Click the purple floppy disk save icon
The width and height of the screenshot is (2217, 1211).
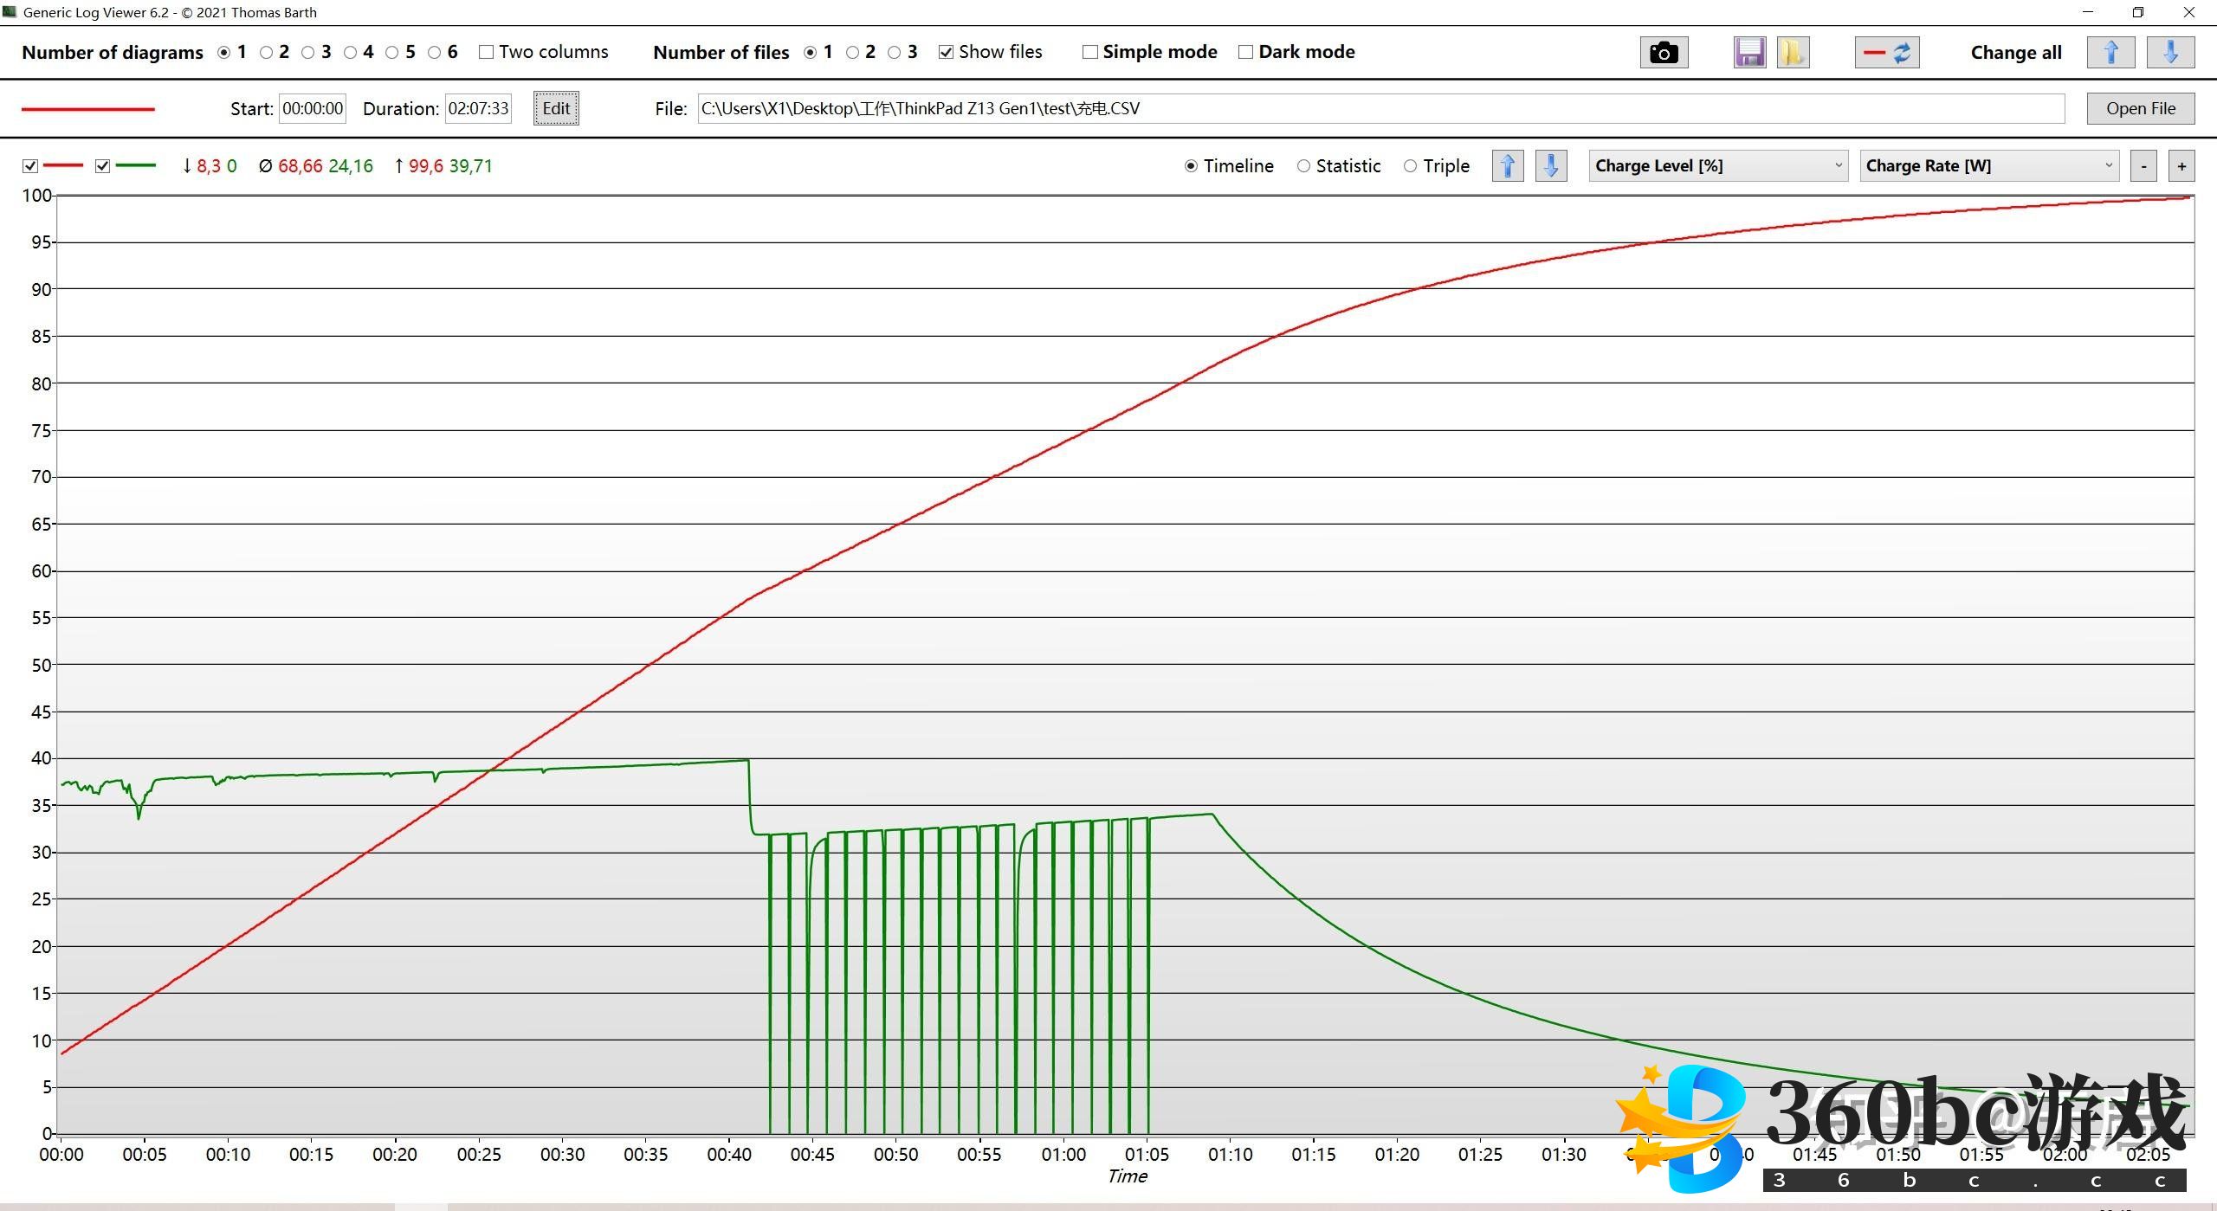click(1749, 53)
